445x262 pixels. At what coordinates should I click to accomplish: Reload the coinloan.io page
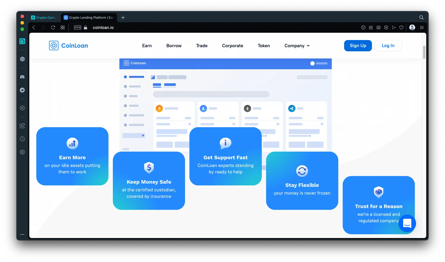click(x=53, y=28)
